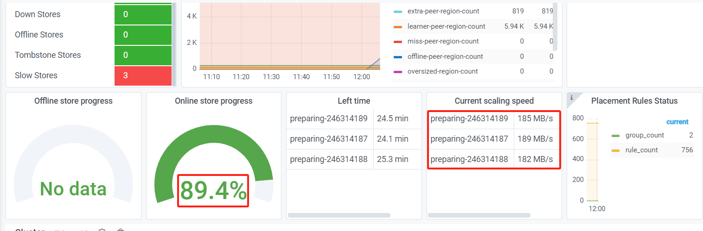Click the Tombstone Stores value 0
The height and width of the screenshot is (231, 703).
143,55
